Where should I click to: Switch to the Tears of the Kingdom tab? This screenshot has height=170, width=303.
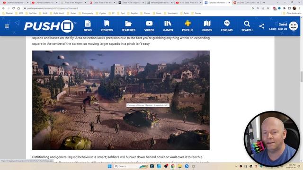[73, 3]
